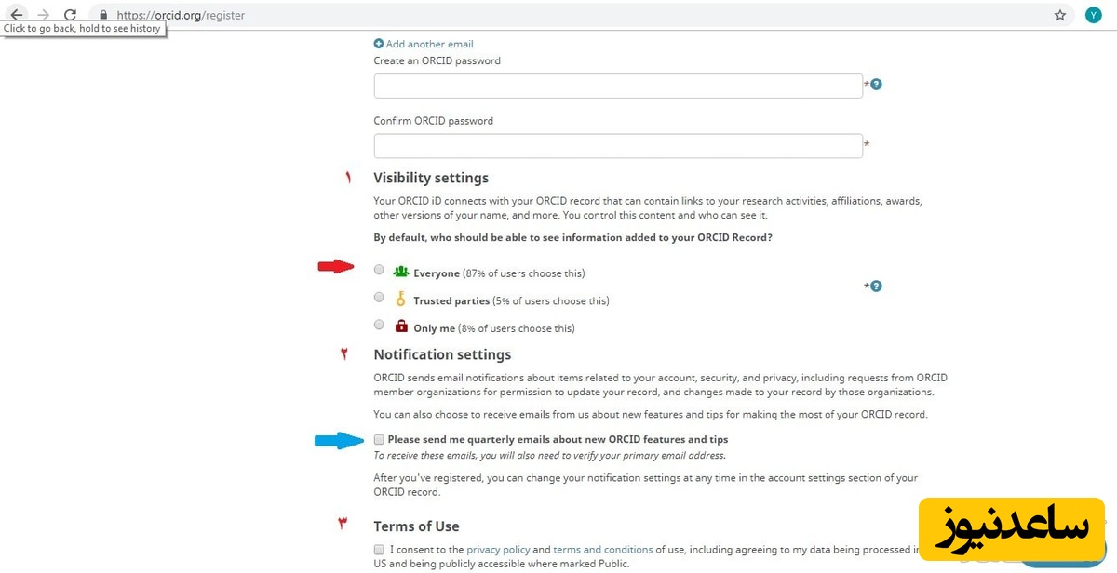Click the browser forward arrow button
Image resolution: width=1117 pixels, height=573 pixels.
pos(43,15)
